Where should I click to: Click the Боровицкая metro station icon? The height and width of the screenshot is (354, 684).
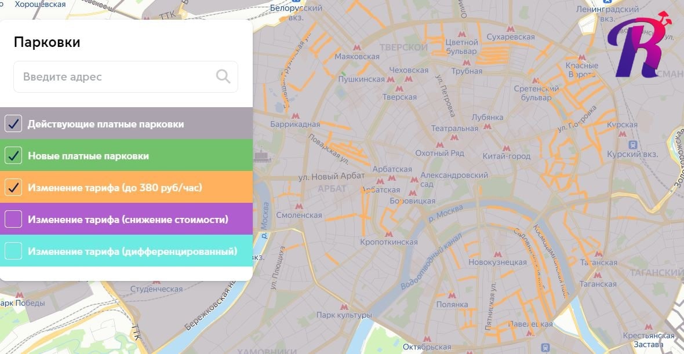coord(413,193)
